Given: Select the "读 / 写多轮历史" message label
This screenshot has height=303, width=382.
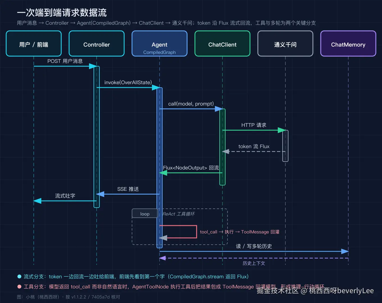Looking at the screenshot, I should coord(254,246).
